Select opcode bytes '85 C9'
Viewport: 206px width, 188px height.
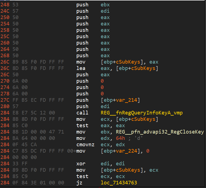pyautogui.click(x=20, y=176)
